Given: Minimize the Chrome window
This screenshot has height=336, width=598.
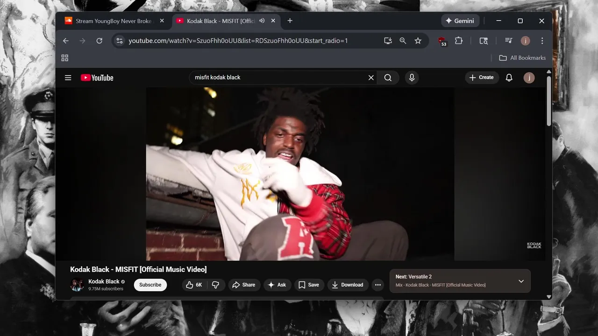Looking at the screenshot, I should [x=499, y=21].
